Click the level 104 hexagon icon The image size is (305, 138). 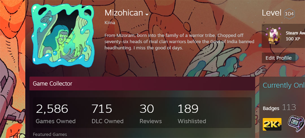tap(289, 14)
